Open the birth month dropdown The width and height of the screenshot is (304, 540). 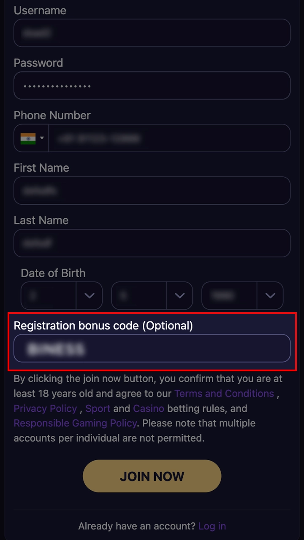pos(179,296)
